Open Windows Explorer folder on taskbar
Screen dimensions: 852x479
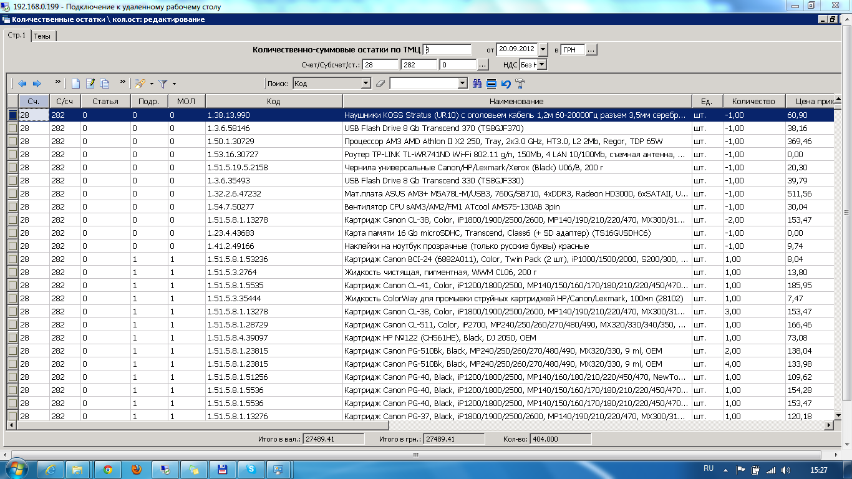tap(79, 469)
